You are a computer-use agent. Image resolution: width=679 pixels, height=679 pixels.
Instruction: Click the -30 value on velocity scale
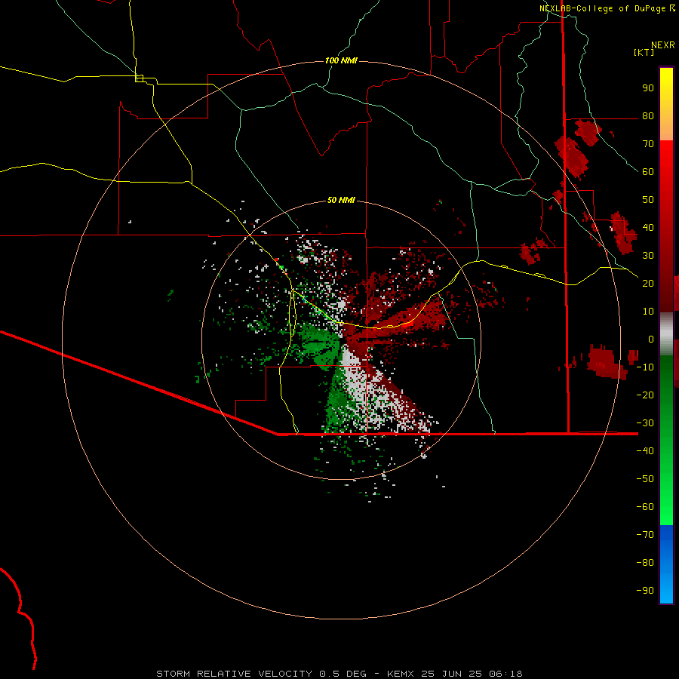coord(645,423)
